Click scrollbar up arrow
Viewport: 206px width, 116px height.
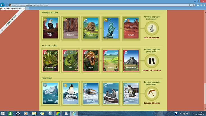(x=205, y=13)
